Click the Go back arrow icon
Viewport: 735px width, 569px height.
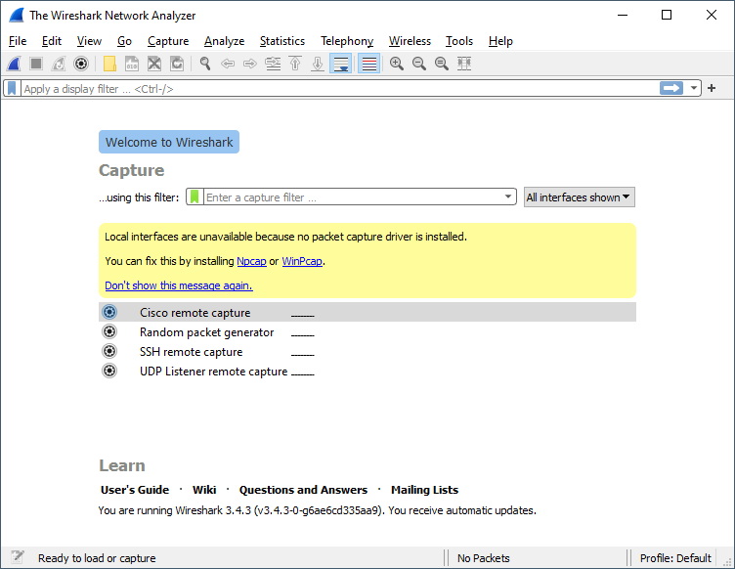coord(228,64)
